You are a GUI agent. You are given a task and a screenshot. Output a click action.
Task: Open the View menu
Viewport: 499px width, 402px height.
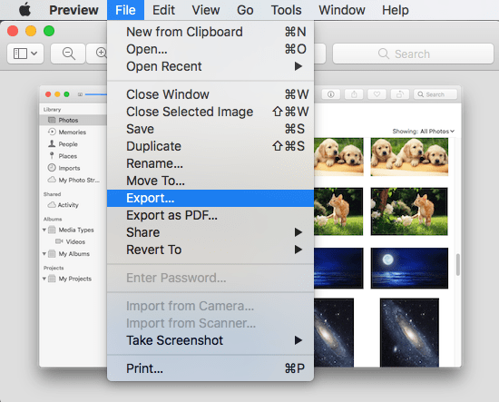[x=206, y=10]
